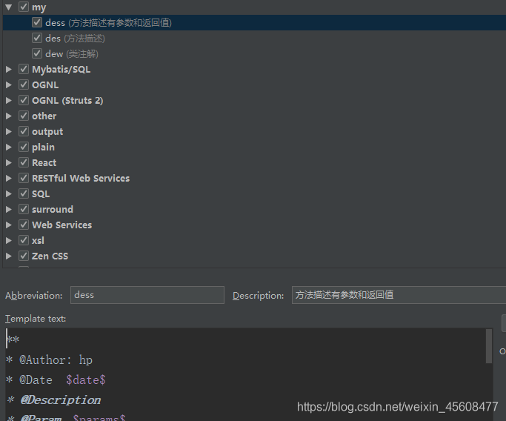This screenshot has width=506, height=421.
Task: Toggle the OGNL (Struts 2) checkbox
Action: [24, 100]
